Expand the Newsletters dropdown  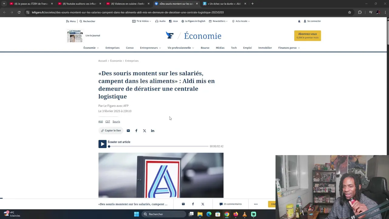click(x=218, y=21)
